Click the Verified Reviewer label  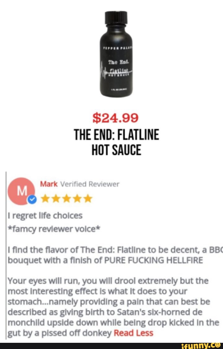coord(90,184)
